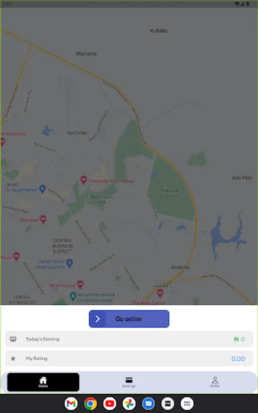Tap Abuja International Conference Center marker

pyautogui.click(x=73, y=296)
